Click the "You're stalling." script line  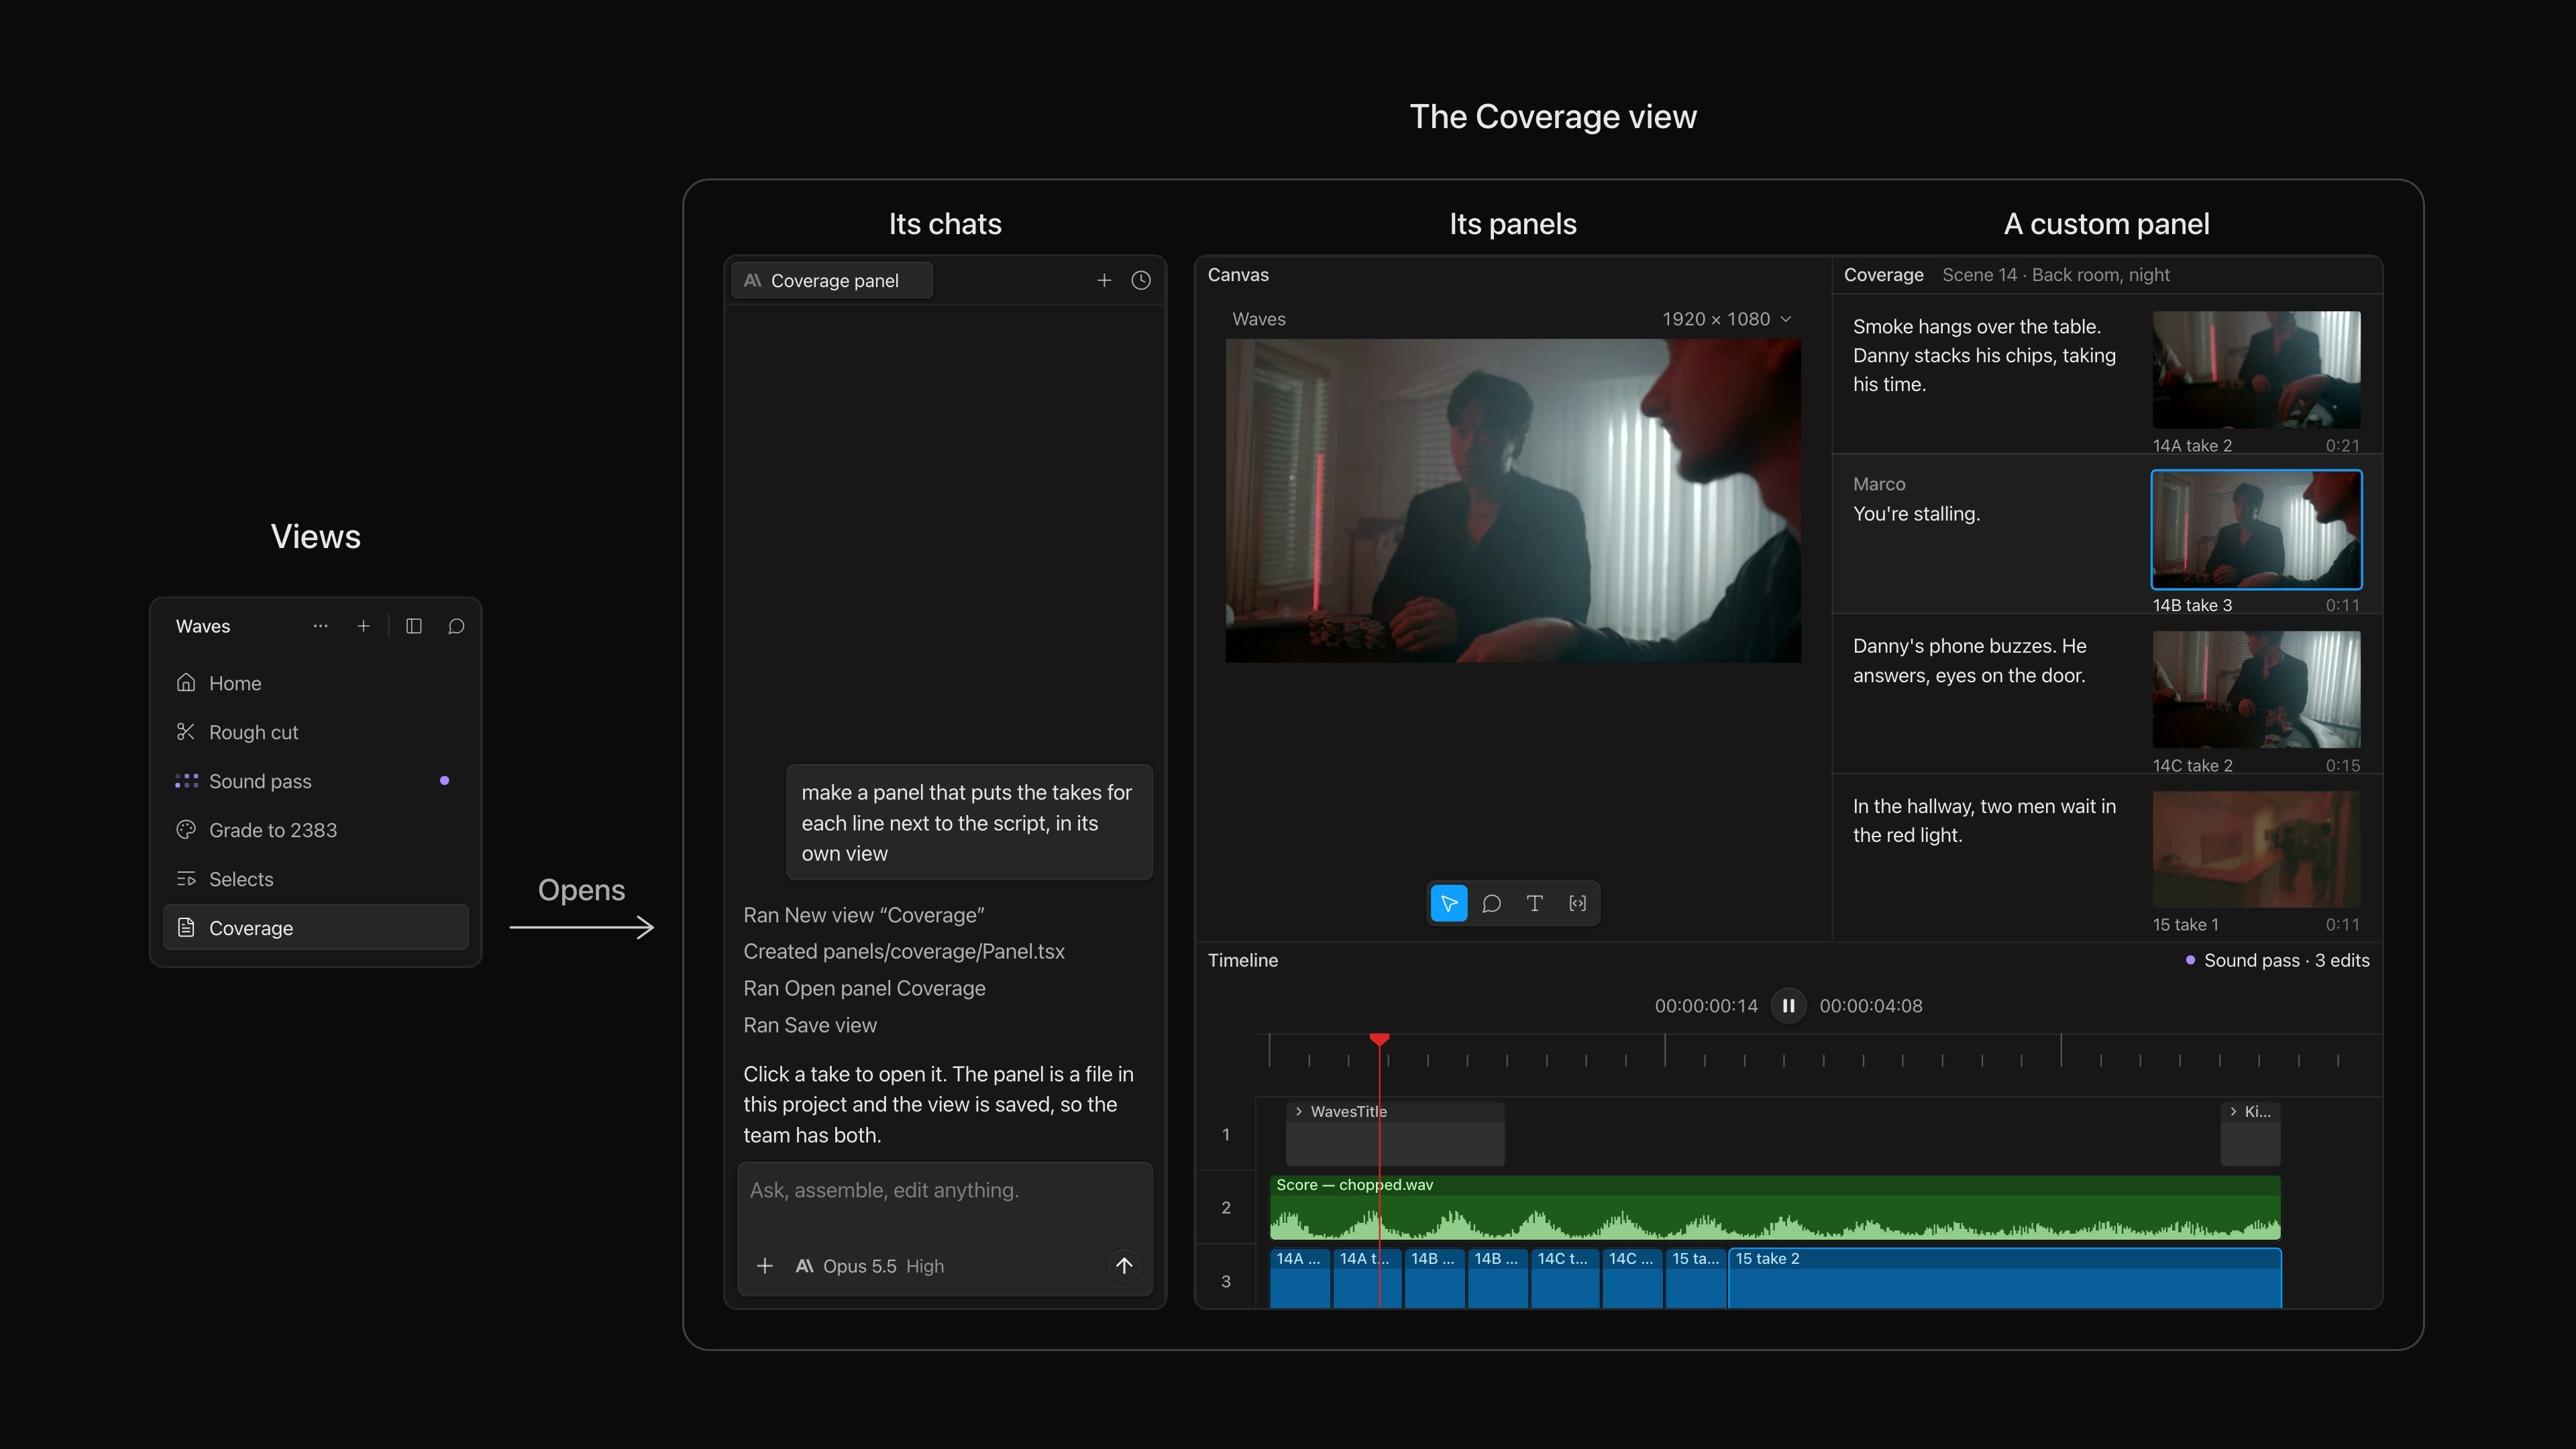click(x=1916, y=514)
